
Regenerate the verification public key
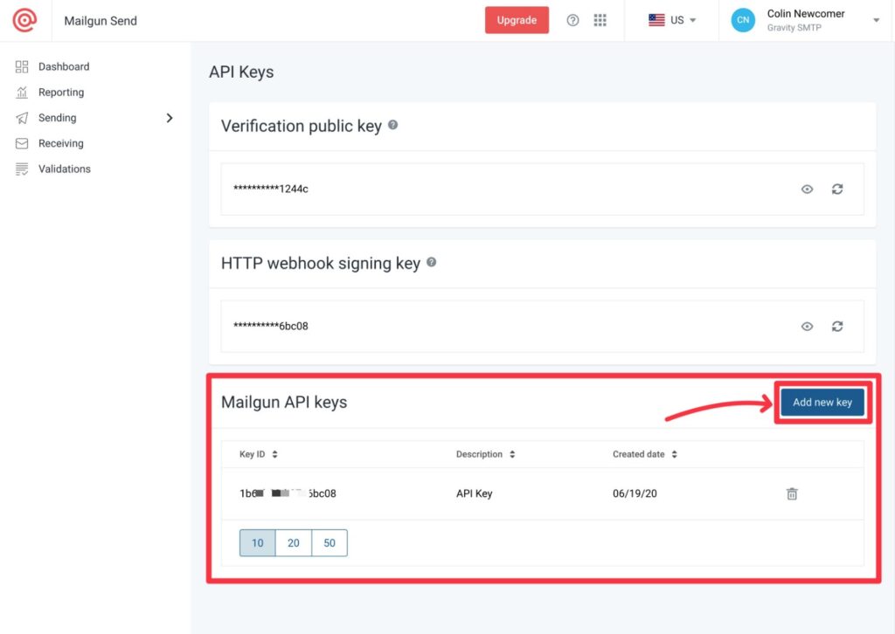836,189
